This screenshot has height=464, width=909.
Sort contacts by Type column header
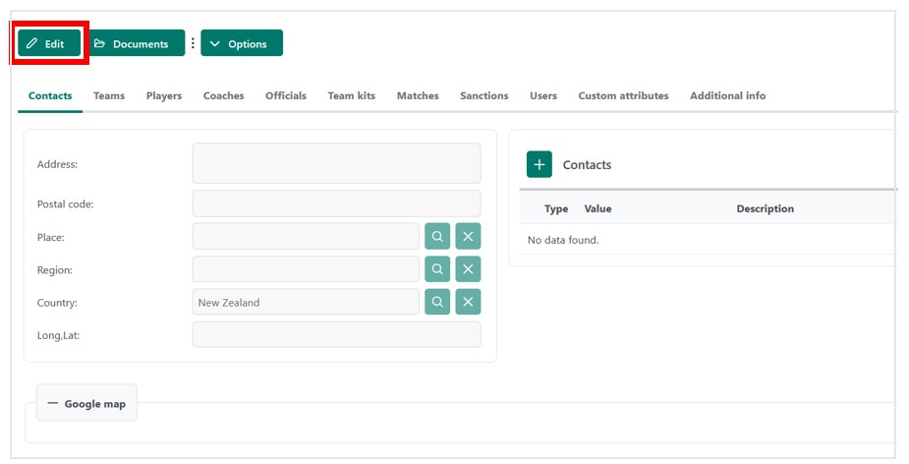tap(556, 208)
